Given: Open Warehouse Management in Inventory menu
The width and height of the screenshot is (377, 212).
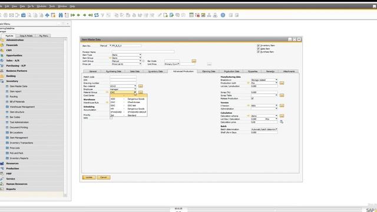Looking at the screenshot, I should pyautogui.click(x=22, y=107).
